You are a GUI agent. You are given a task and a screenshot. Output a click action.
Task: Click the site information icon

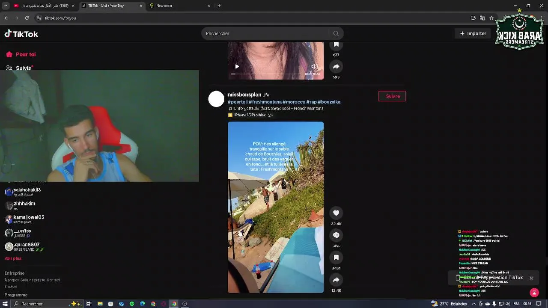point(39,18)
